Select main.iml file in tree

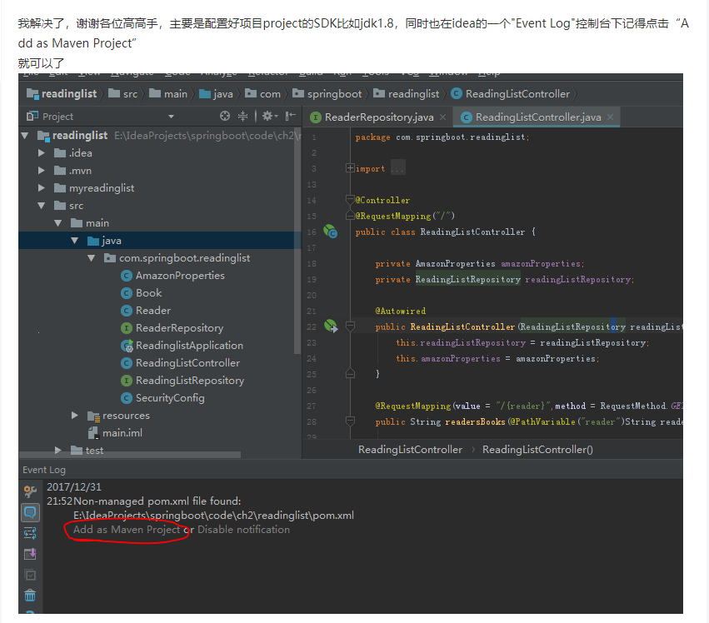coord(115,433)
